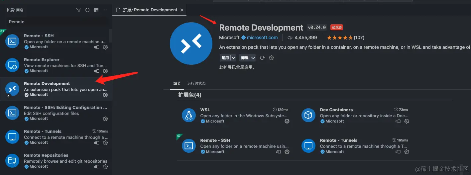This screenshot has height=175, width=471.
Task: Click remote indicator icon for Remote Explorer
Action: 97,71
